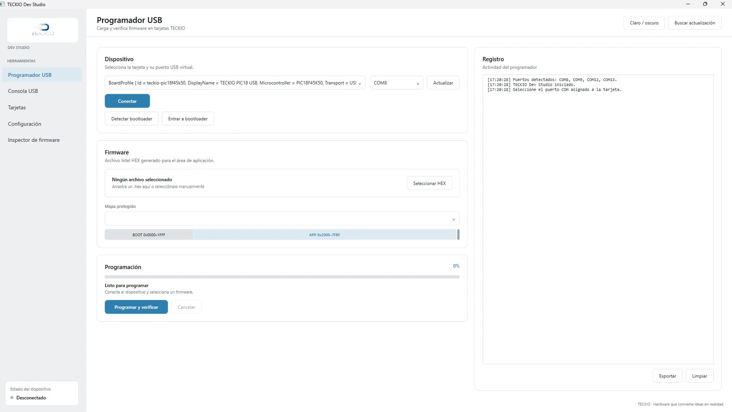The image size is (732, 412).
Task: Click footer 'Hardware que convierte ideas en realidad'
Action: (x=688, y=404)
